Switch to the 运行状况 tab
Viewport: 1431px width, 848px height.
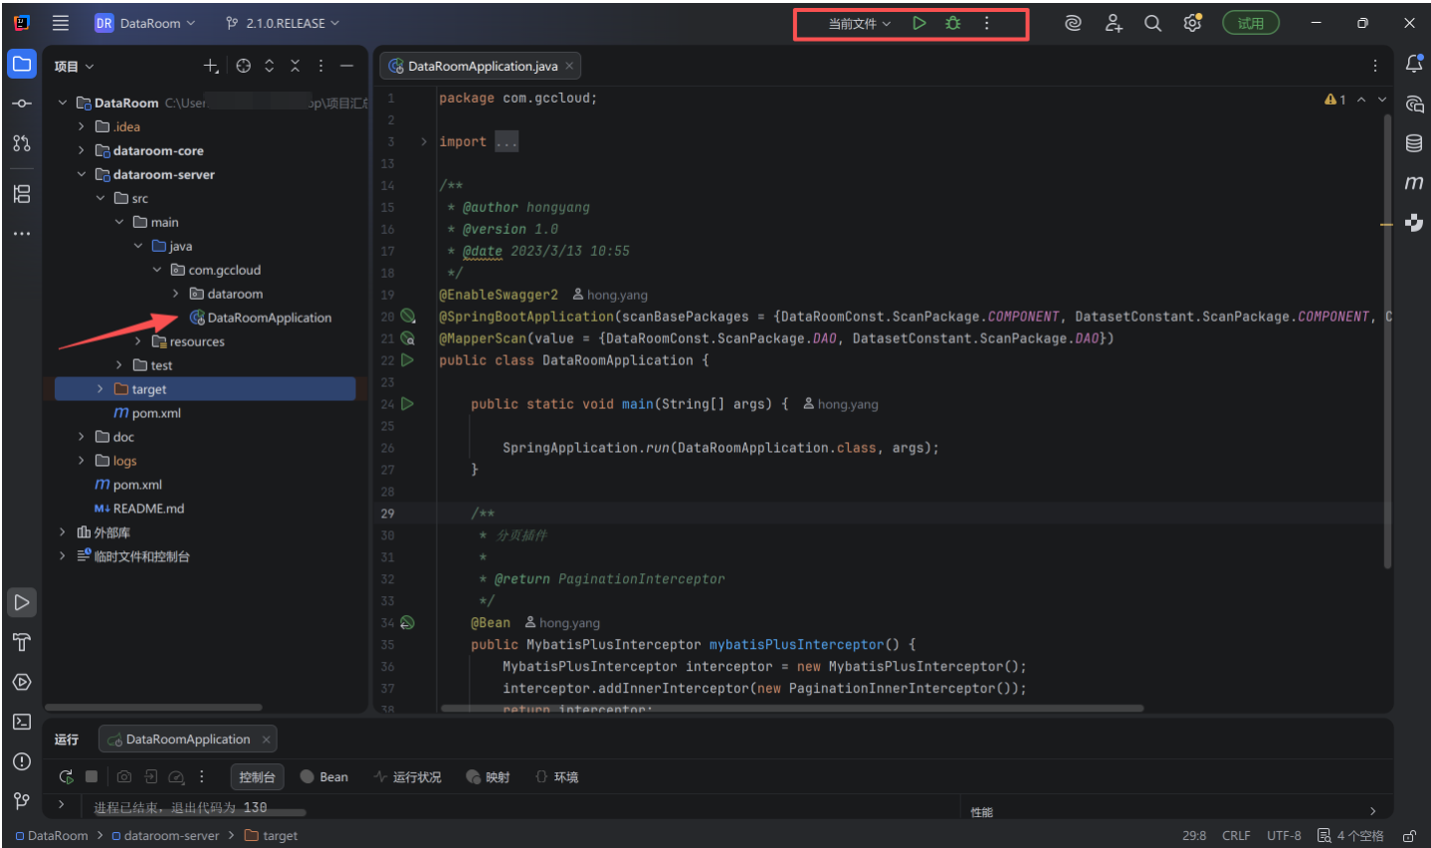coord(407,776)
